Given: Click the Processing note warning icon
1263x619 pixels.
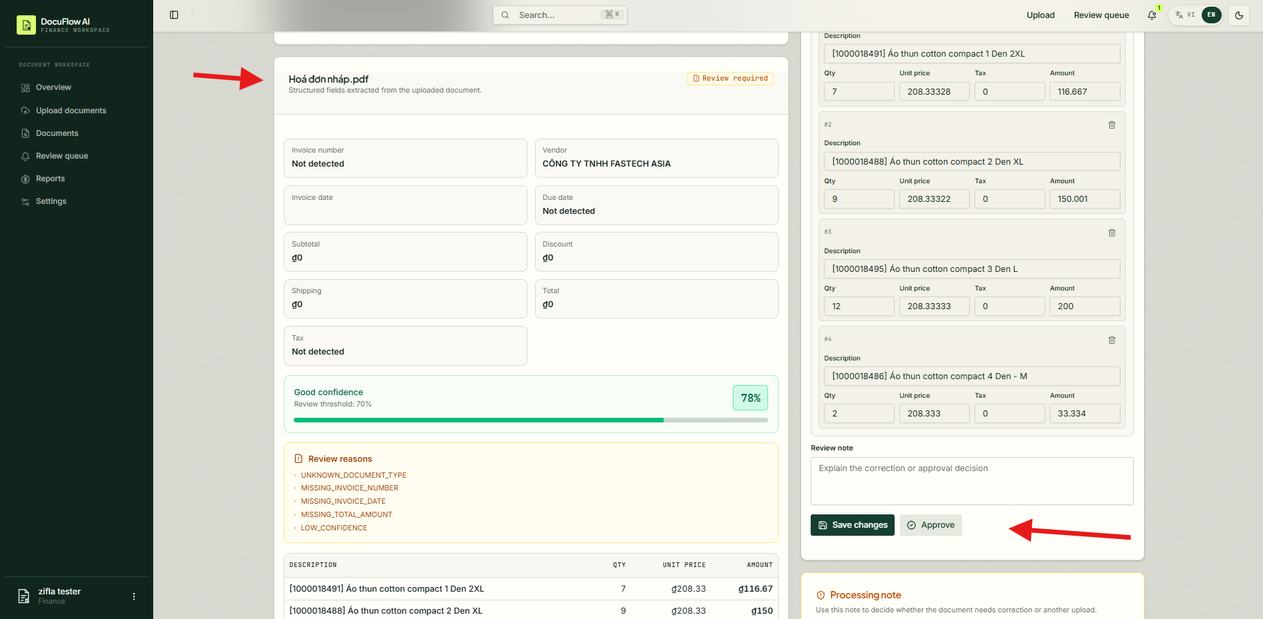Looking at the screenshot, I should click(x=821, y=595).
